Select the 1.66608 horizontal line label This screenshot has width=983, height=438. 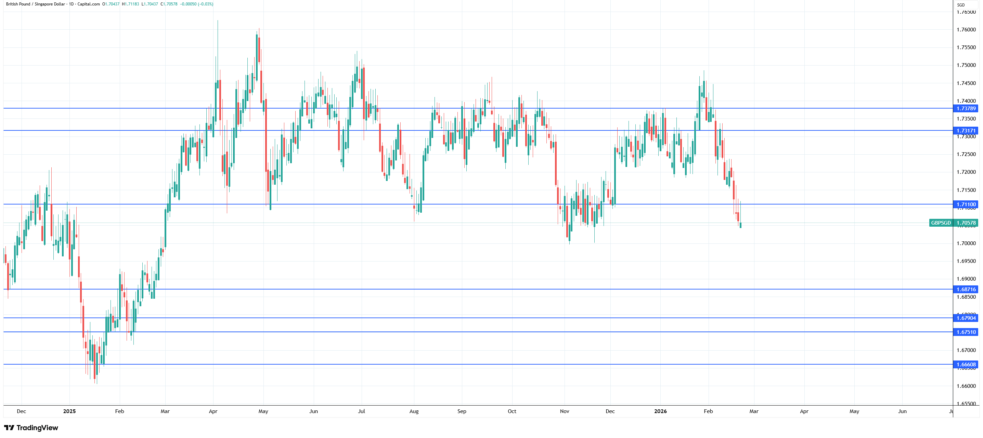point(966,365)
